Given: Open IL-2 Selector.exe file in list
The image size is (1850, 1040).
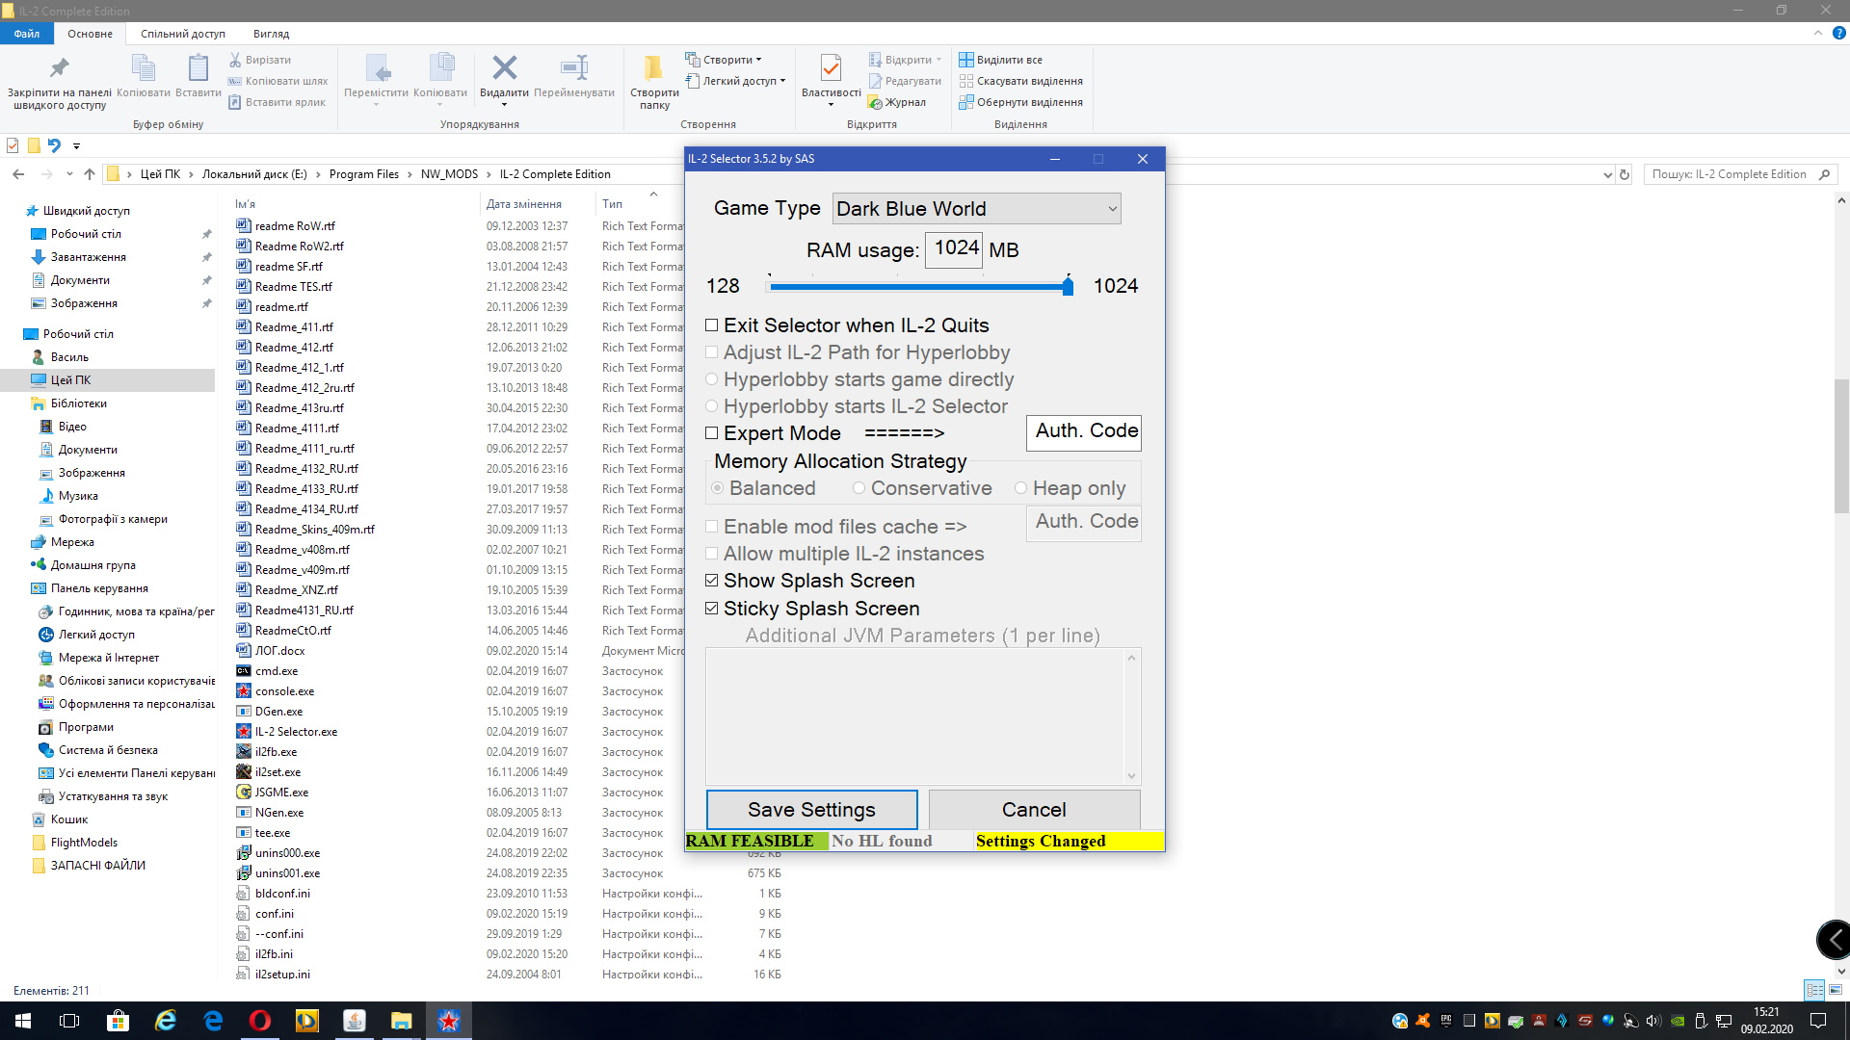Looking at the screenshot, I should coord(295,732).
